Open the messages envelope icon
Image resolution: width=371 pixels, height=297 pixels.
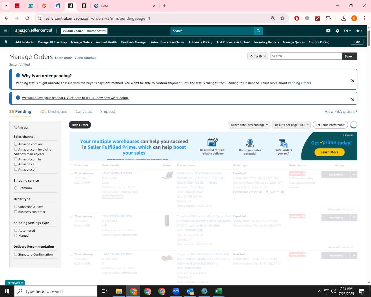(x=328, y=31)
